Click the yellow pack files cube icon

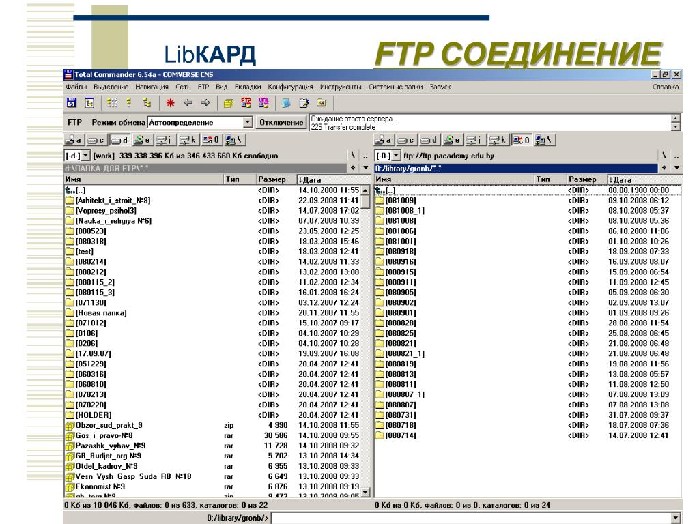pos(228,103)
